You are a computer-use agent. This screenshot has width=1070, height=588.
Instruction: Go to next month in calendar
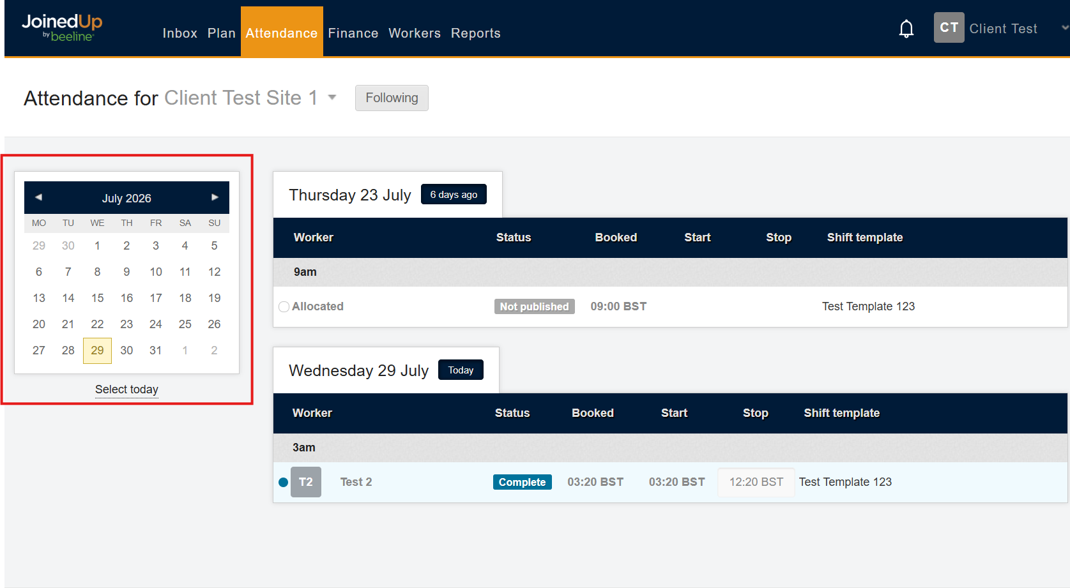point(215,197)
